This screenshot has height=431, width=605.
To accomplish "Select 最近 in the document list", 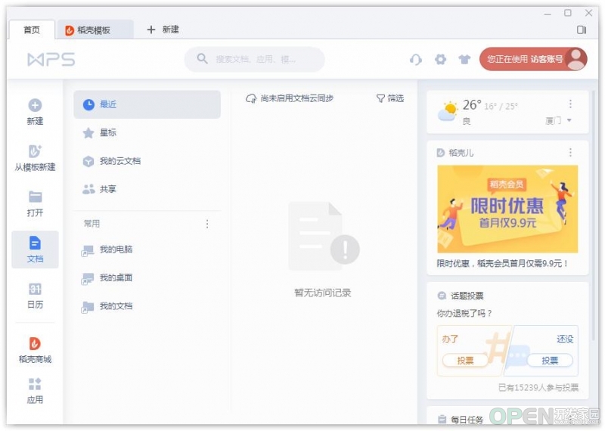I will (147, 104).
